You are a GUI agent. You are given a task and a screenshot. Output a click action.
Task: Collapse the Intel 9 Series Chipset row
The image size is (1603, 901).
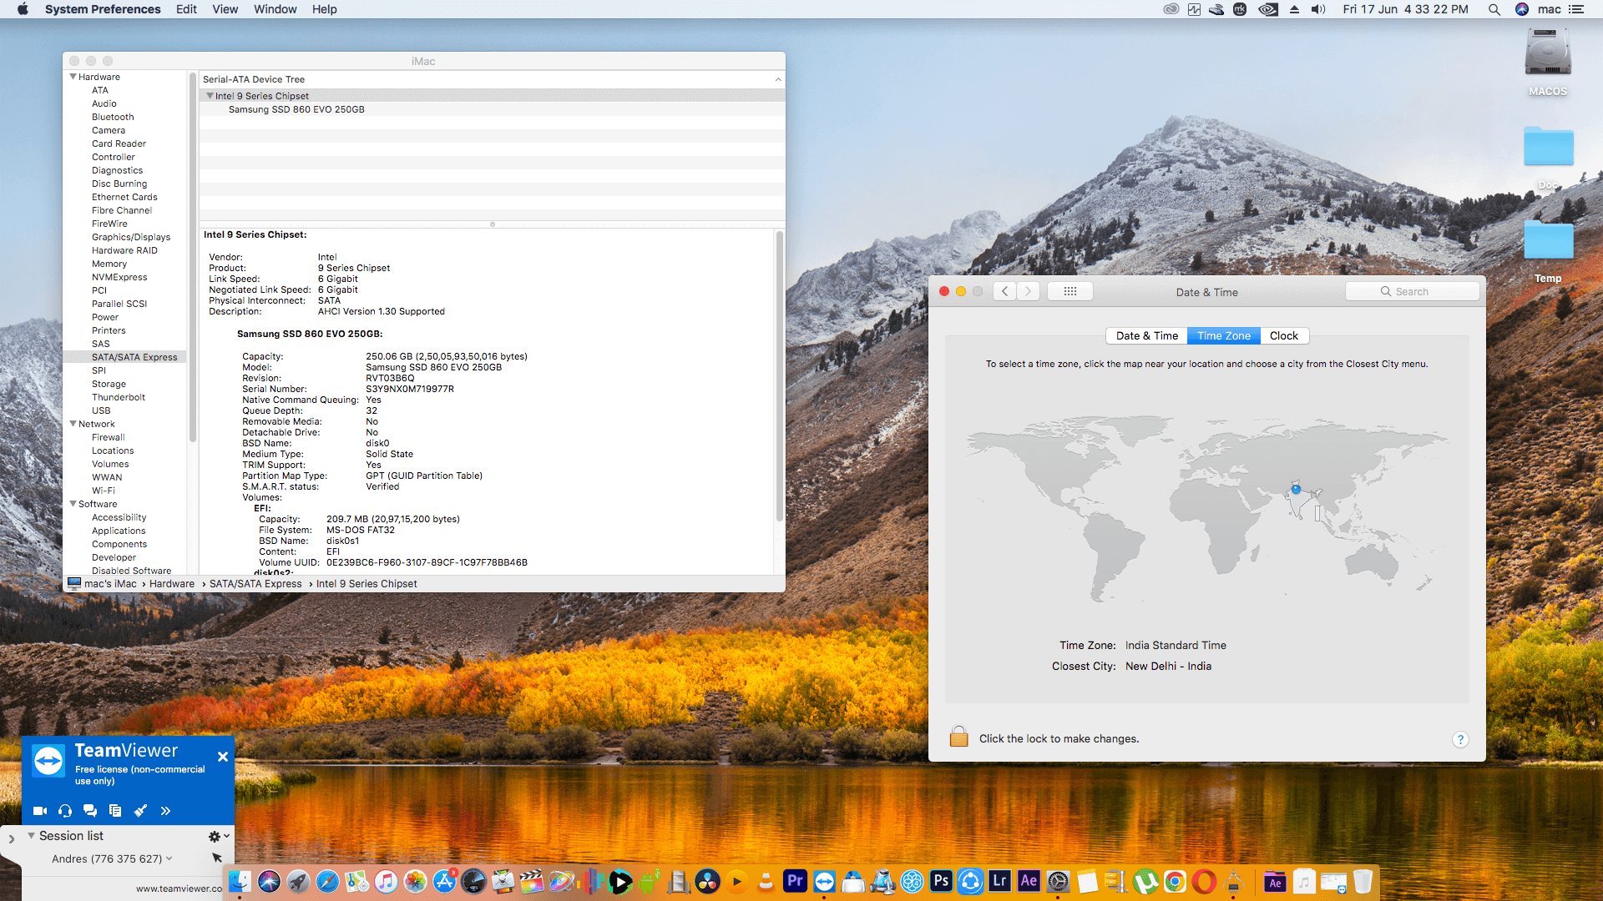coord(210,96)
